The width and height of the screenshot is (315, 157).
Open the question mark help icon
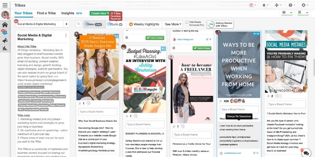point(291,5)
